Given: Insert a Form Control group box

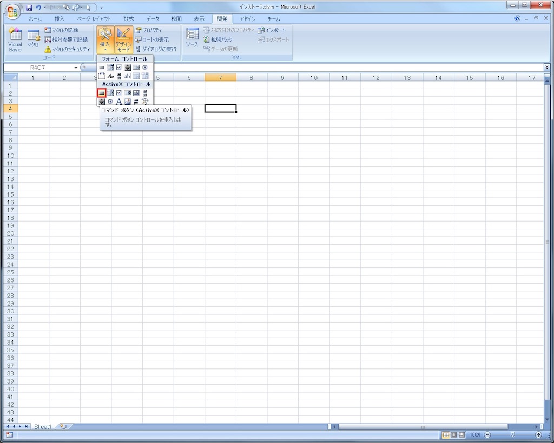Looking at the screenshot, I should coord(102,76).
